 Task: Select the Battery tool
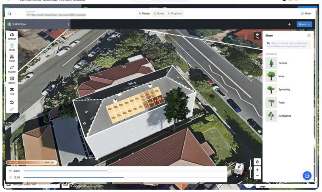pyautogui.click(x=12, y=80)
